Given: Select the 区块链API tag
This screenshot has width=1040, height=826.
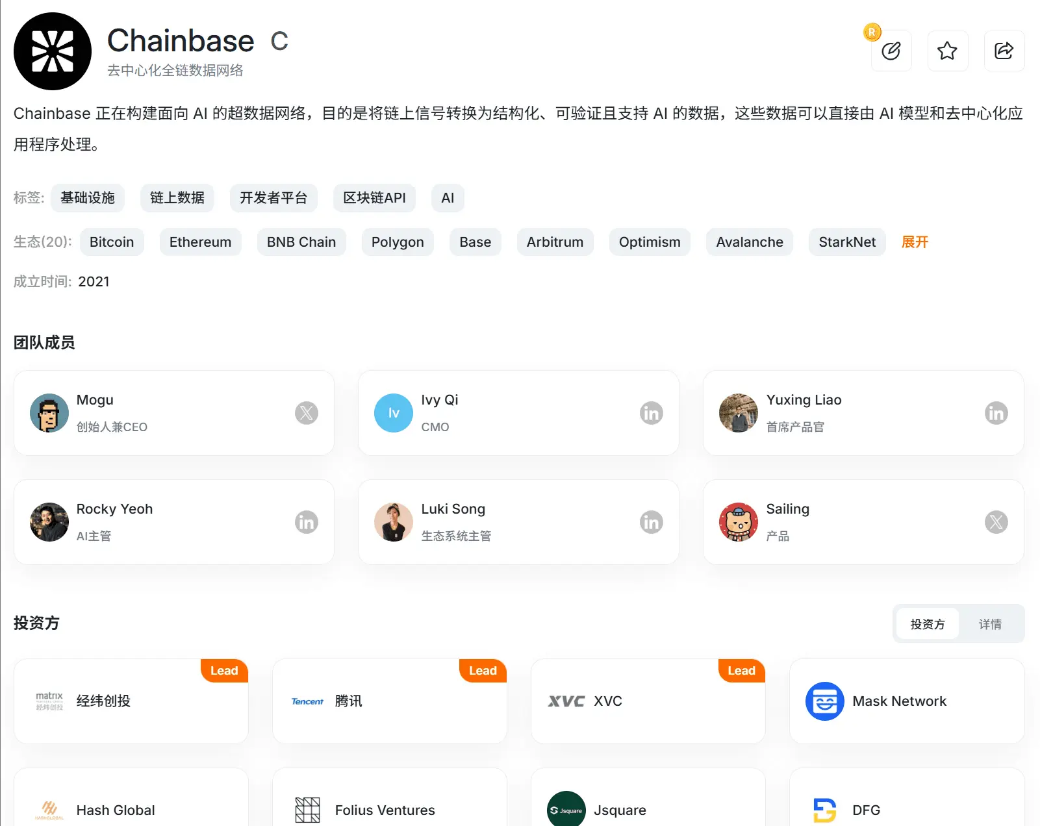Looking at the screenshot, I should tap(374, 198).
